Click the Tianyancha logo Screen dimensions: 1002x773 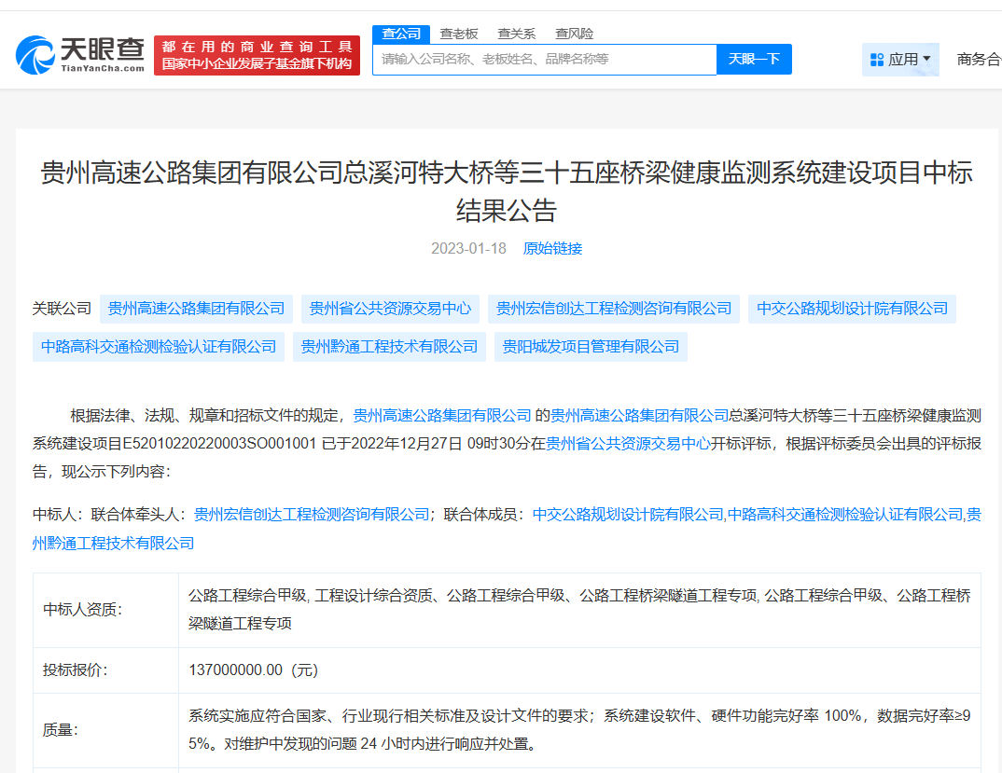pos(80,55)
